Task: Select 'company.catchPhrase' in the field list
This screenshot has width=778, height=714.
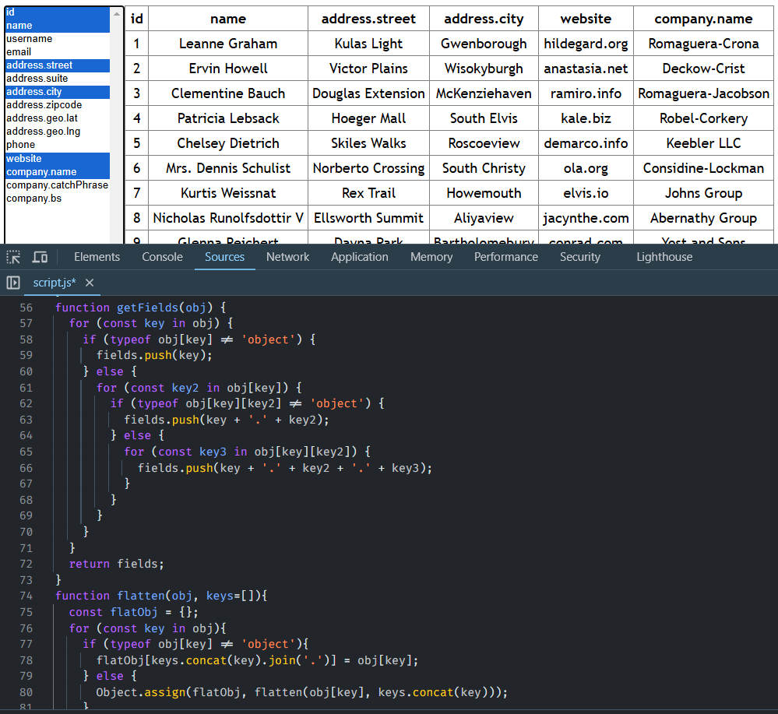Action: [x=58, y=185]
